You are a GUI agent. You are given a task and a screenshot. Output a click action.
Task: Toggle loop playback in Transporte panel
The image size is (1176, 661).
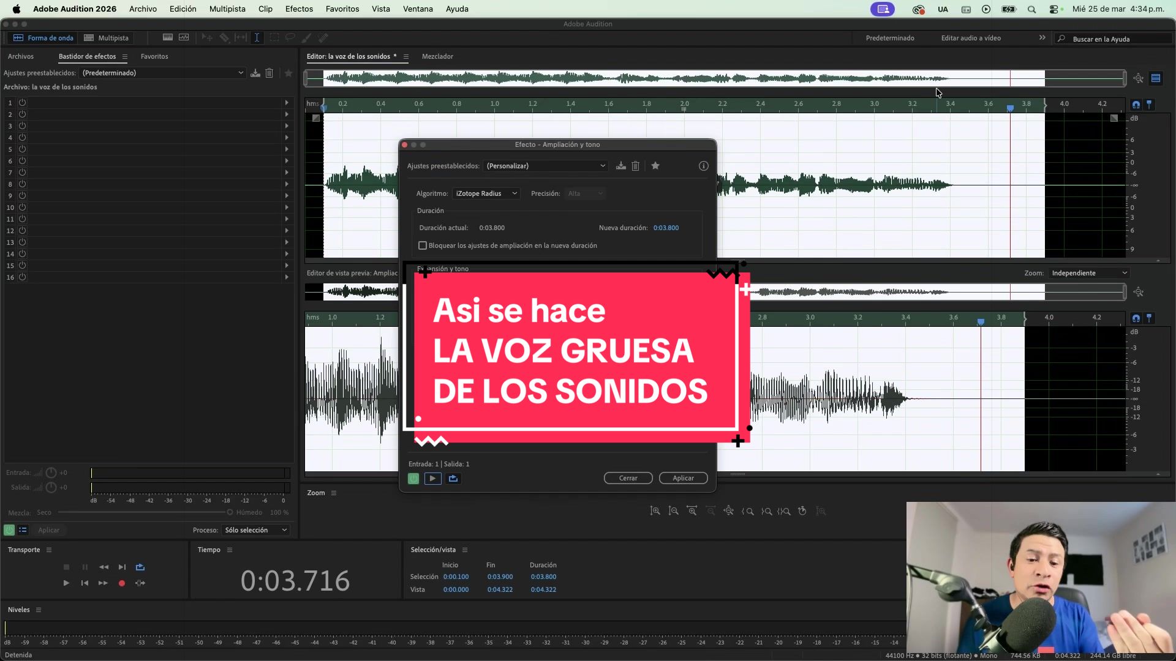tap(140, 567)
